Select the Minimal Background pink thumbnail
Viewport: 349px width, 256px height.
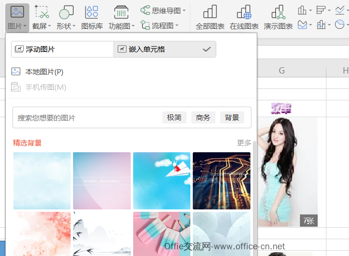[102, 181]
